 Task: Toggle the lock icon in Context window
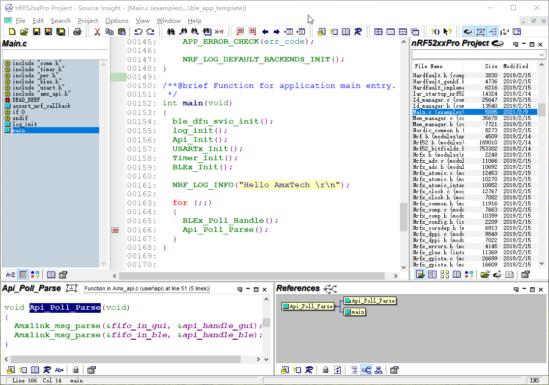(x=75, y=370)
